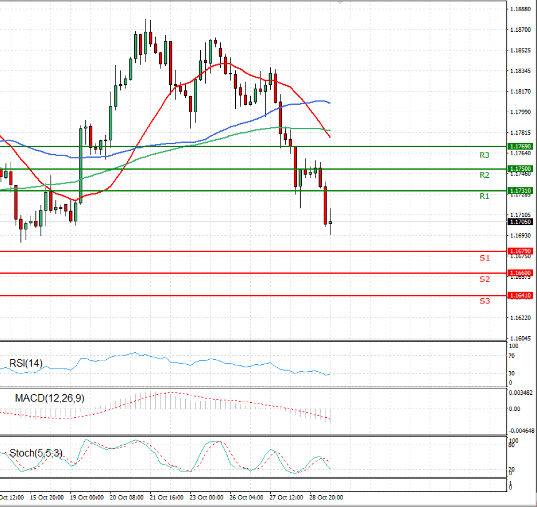Click the 28 Oct 20:00 time marker
This screenshot has height=507, width=537.
(x=326, y=497)
